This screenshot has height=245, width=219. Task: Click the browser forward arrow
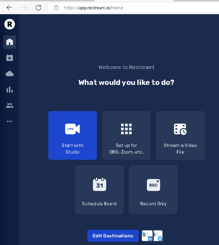click(x=24, y=8)
